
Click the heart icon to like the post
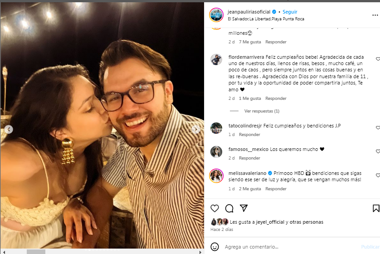215,208
